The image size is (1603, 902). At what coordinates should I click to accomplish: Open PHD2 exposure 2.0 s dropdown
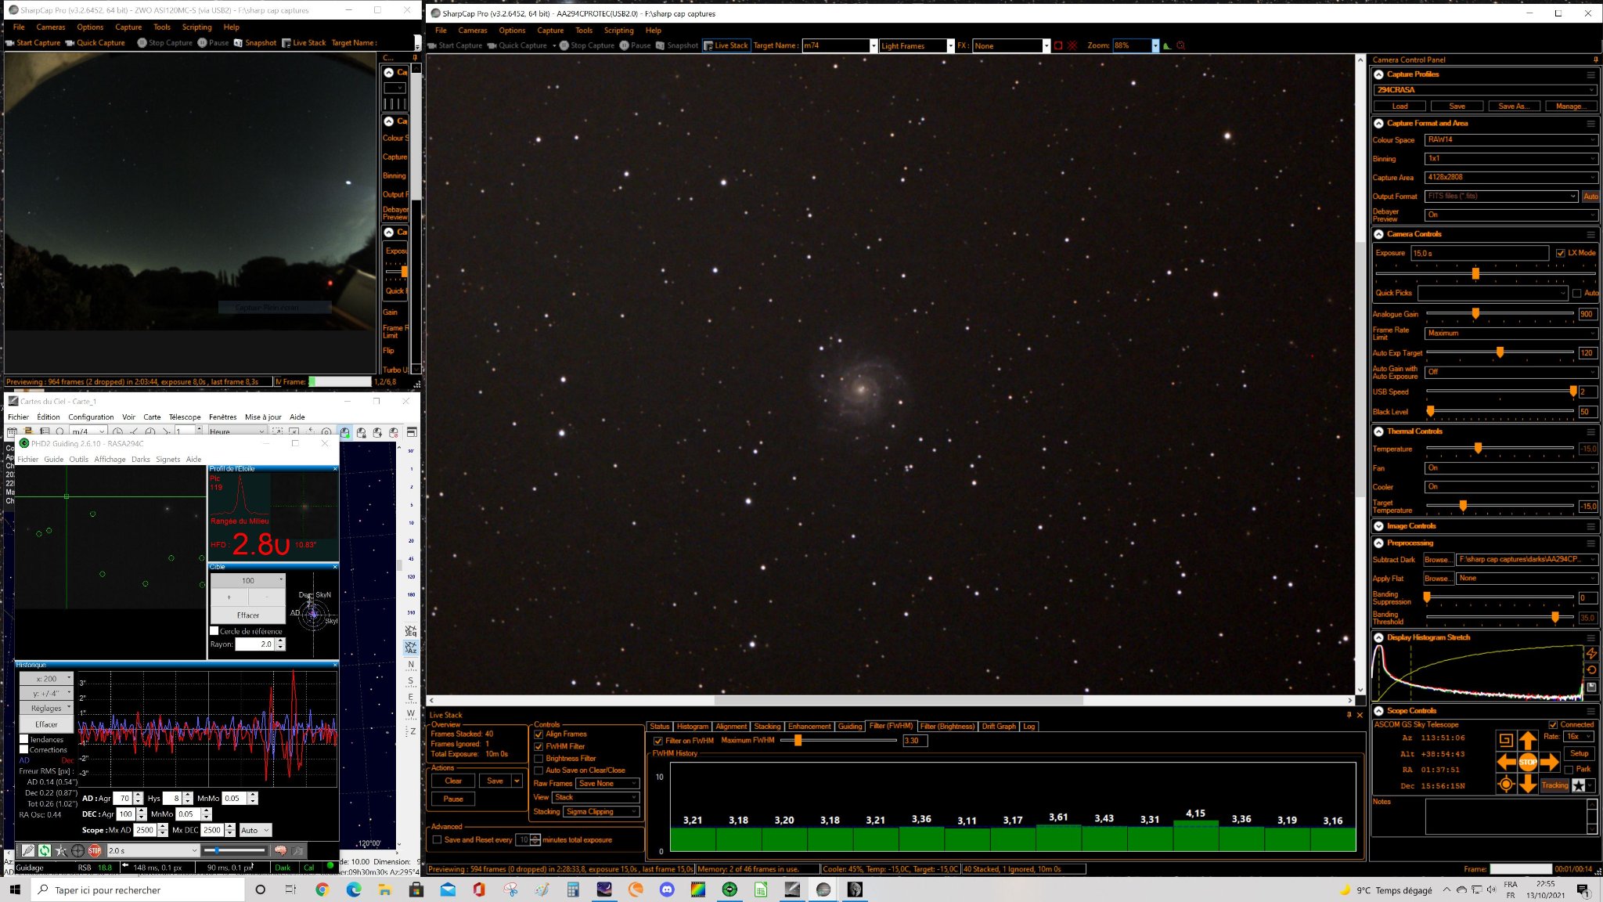click(153, 850)
